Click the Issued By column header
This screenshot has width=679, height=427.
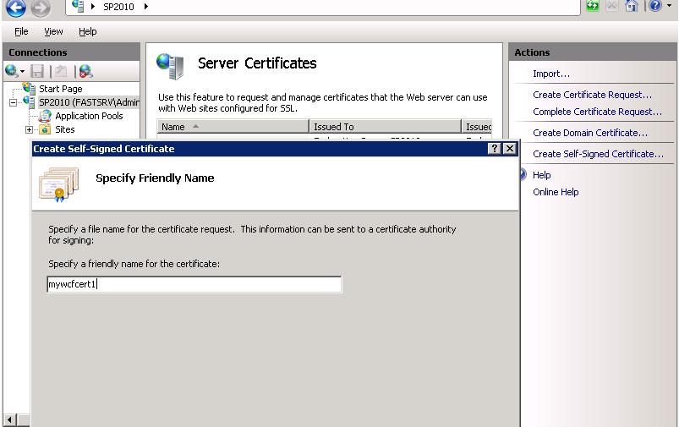pyautogui.click(x=477, y=127)
